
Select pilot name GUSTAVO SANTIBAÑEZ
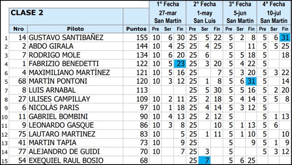click(66, 37)
